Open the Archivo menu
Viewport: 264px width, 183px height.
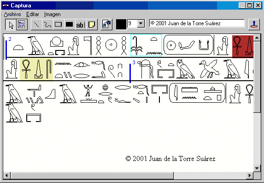12,14
